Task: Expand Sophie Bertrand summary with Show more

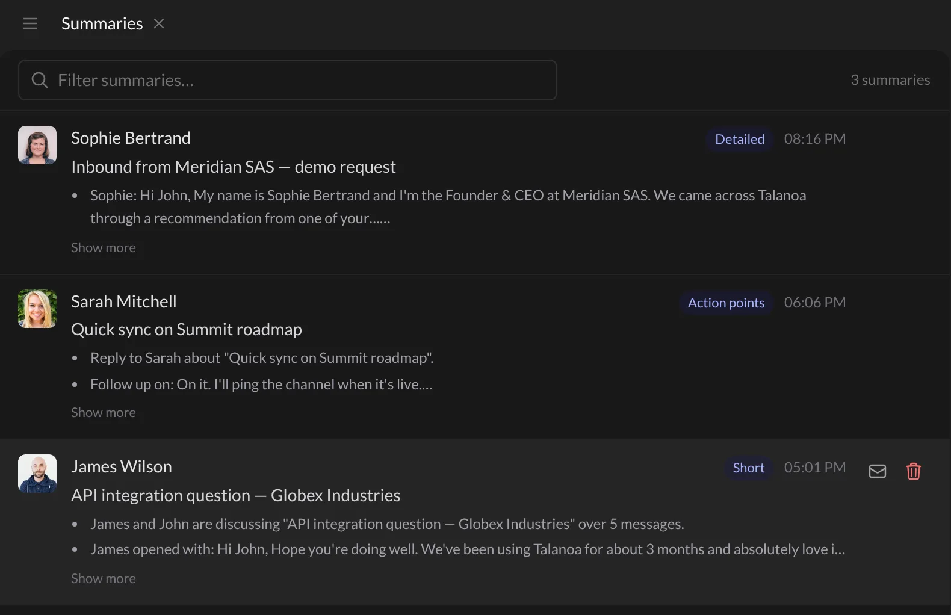Action: tap(104, 247)
